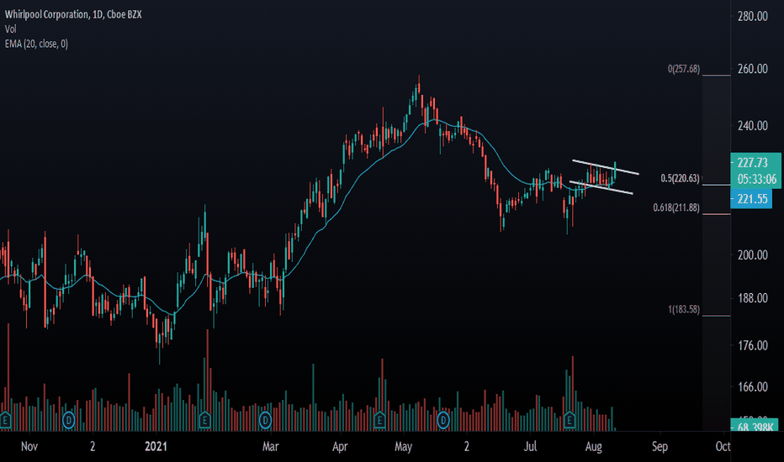Viewport: 784px width, 462px height.
Task: Click the 240.00 price axis label
Action: pyautogui.click(x=753, y=126)
